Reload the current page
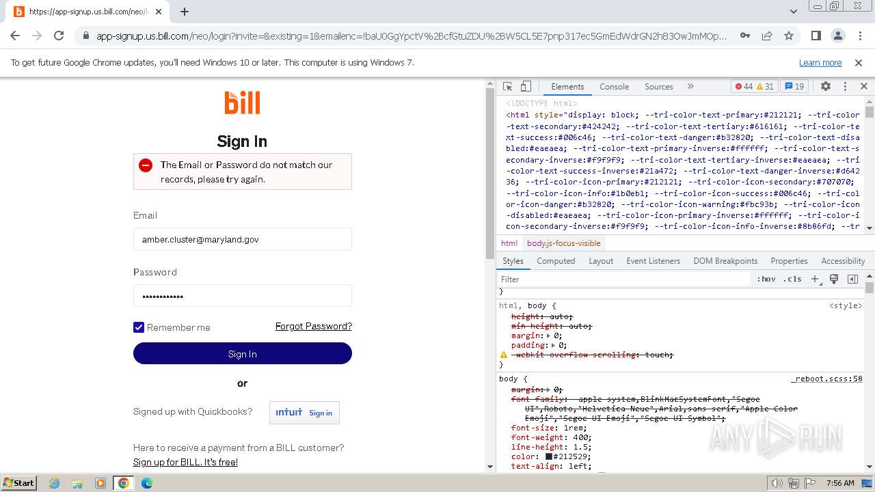Viewport: 875px width, 492px height. pyautogui.click(x=59, y=36)
